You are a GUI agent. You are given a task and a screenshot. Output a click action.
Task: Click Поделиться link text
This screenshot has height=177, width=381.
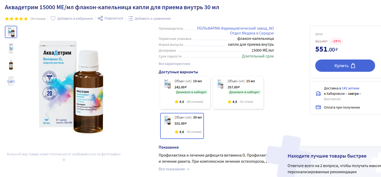114,18
